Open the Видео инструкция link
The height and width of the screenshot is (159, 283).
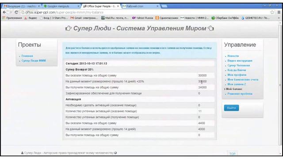click(240, 61)
